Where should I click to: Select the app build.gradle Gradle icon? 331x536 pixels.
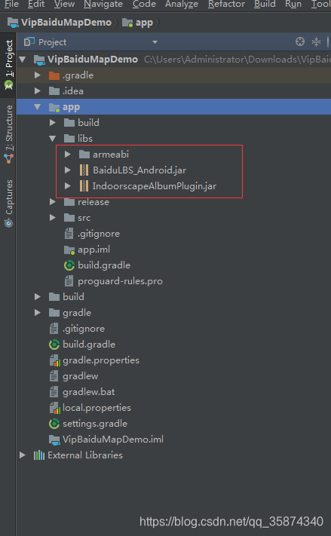point(69,265)
